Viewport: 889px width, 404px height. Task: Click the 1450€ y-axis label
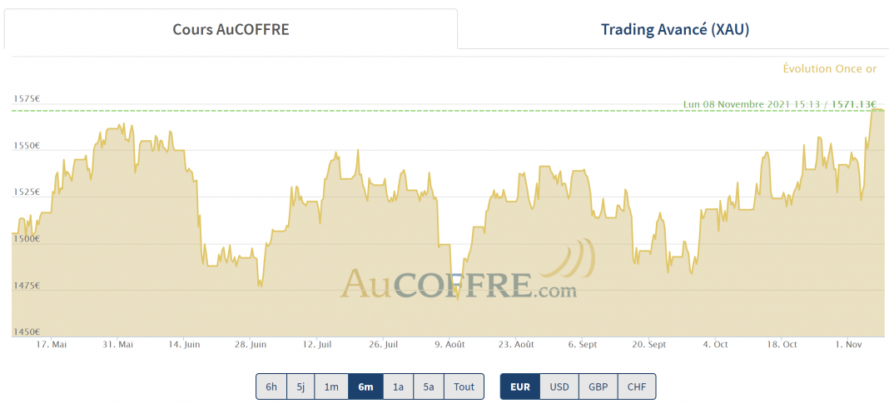[27, 332]
